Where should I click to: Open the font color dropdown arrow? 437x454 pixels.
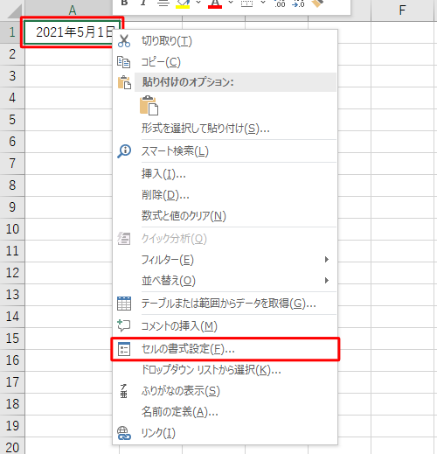pyautogui.click(x=231, y=3)
